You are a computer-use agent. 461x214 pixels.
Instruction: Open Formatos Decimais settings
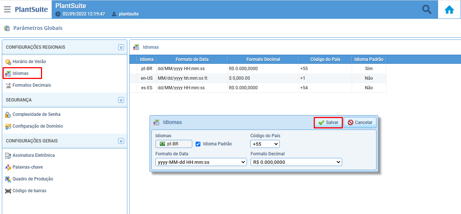(32, 85)
